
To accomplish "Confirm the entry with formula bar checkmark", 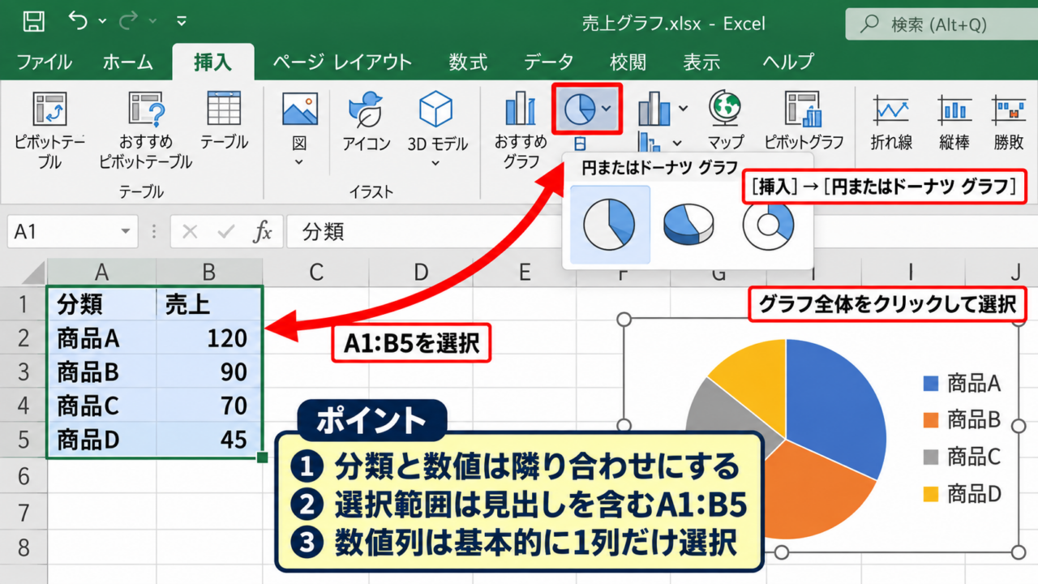I will click(x=226, y=232).
